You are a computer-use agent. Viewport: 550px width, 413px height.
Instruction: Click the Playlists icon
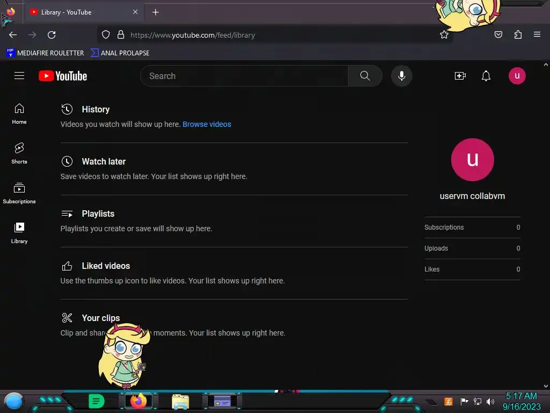pos(67,214)
